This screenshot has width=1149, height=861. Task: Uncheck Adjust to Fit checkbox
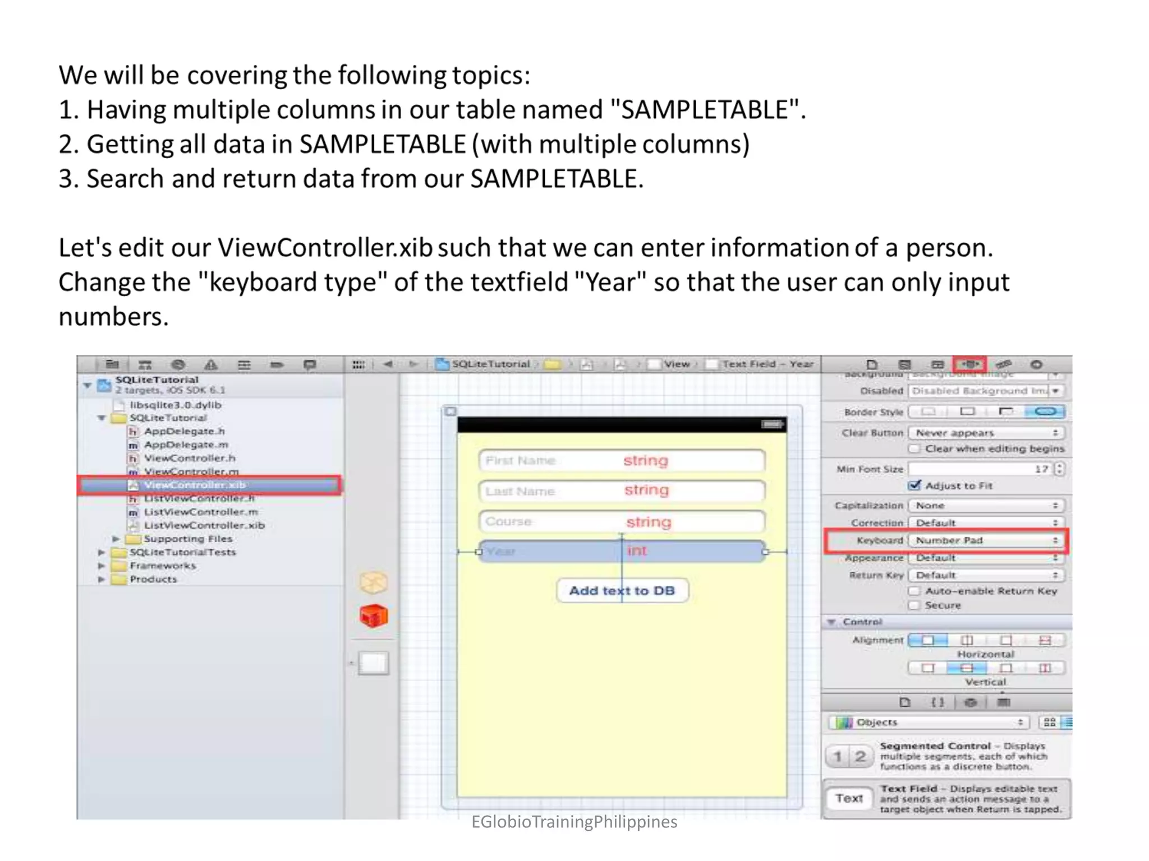pyautogui.click(x=914, y=485)
